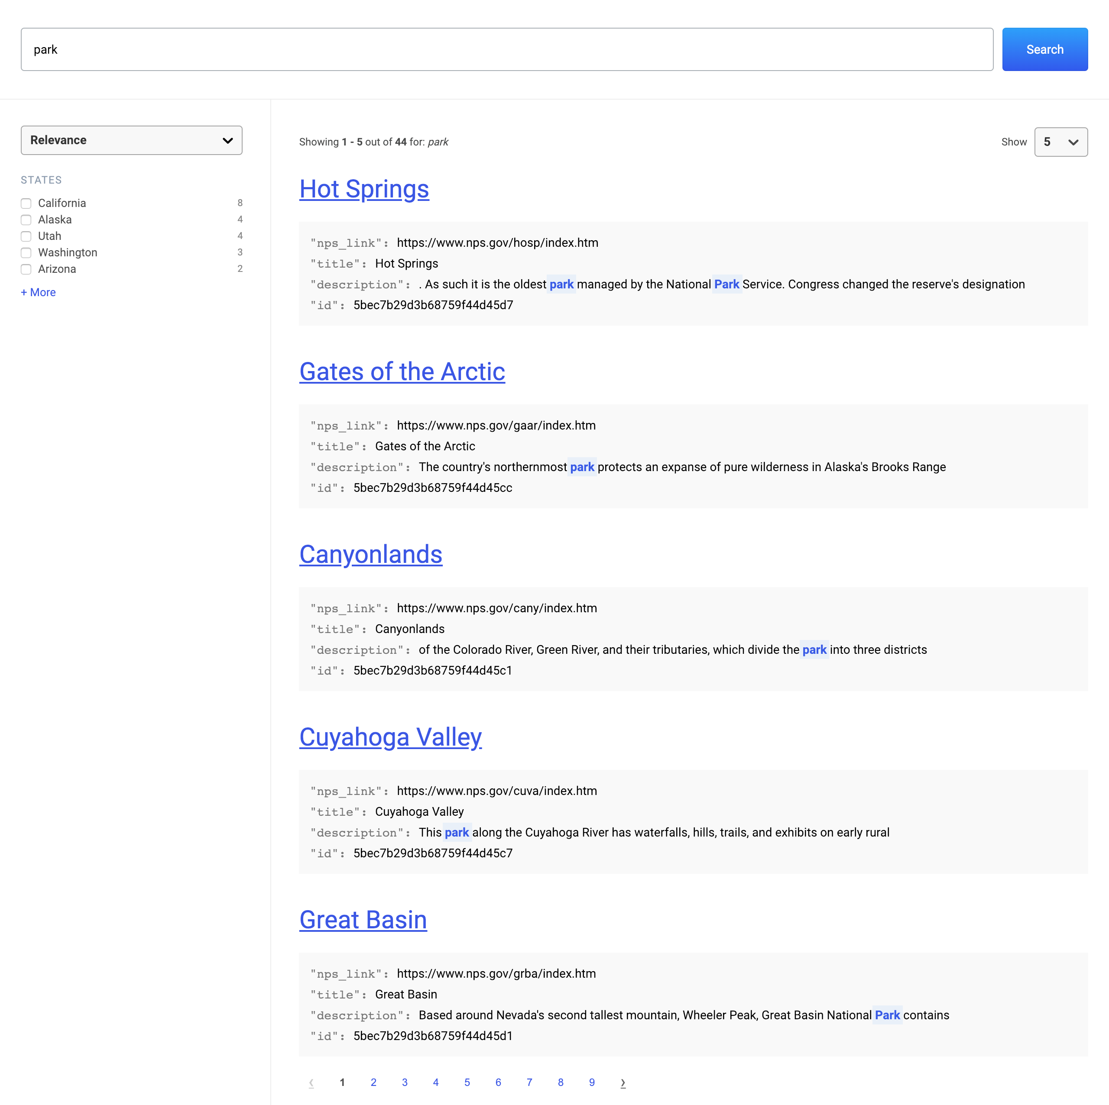Check the Alaska state filter
Screen dimensions: 1109x1105
(26, 220)
